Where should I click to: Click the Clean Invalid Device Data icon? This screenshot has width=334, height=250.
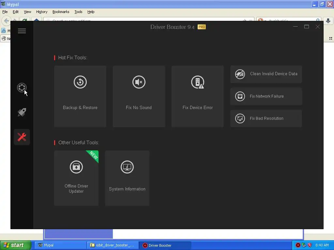(x=240, y=74)
